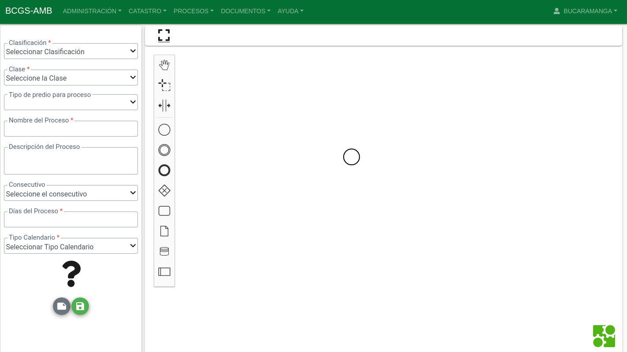Select the pool/participant icon in the palette
This screenshot has width=627, height=352.
tap(164, 272)
